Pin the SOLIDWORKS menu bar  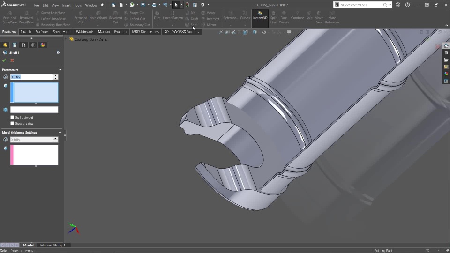click(102, 5)
